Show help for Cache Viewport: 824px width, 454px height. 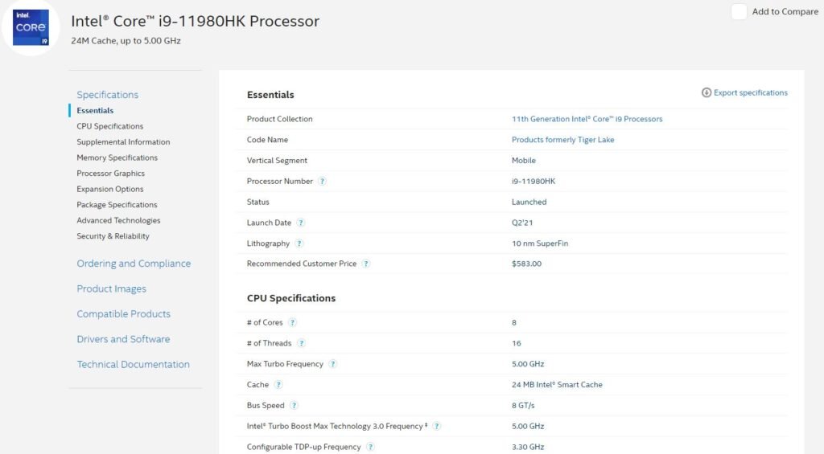click(x=278, y=385)
